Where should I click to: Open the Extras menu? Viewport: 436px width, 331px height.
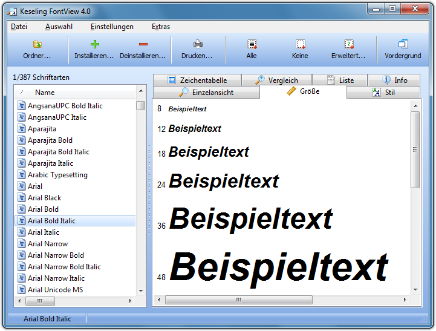pyautogui.click(x=161, y=27)
